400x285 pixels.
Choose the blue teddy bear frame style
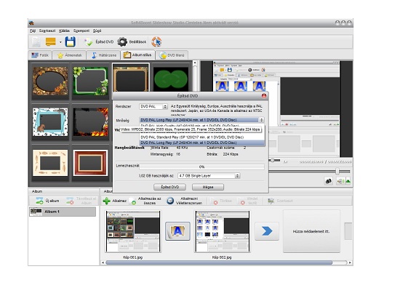pyautogui.click(x=50, y=122)
